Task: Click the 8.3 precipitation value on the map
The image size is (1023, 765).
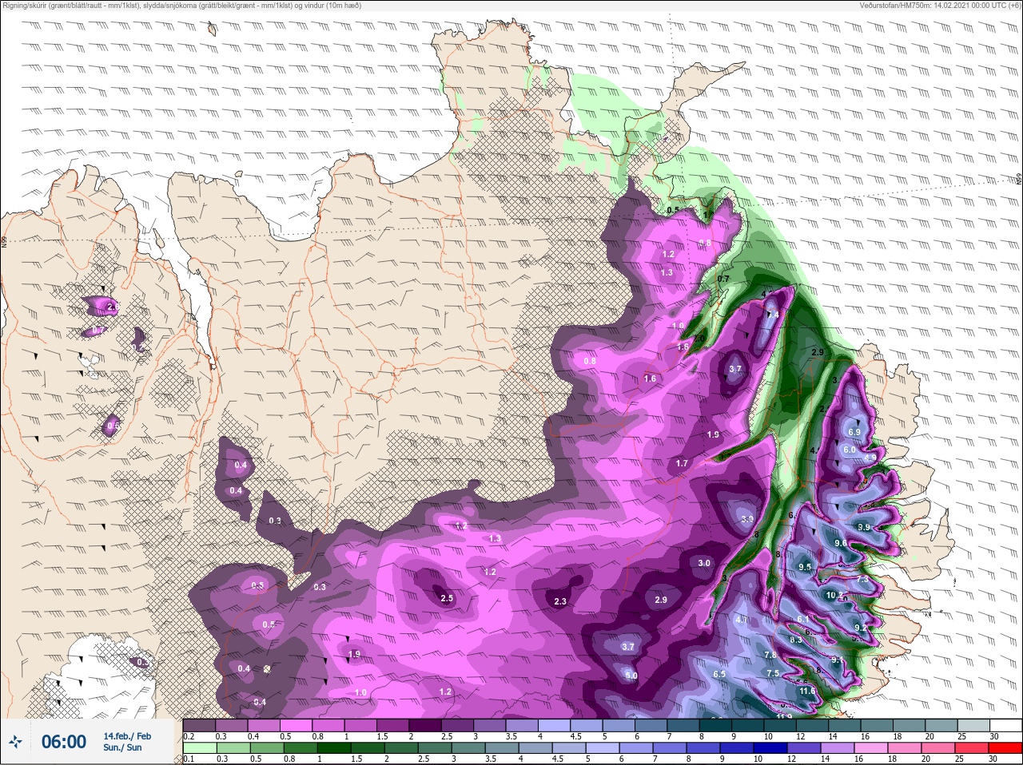Action: coord(796,640)
